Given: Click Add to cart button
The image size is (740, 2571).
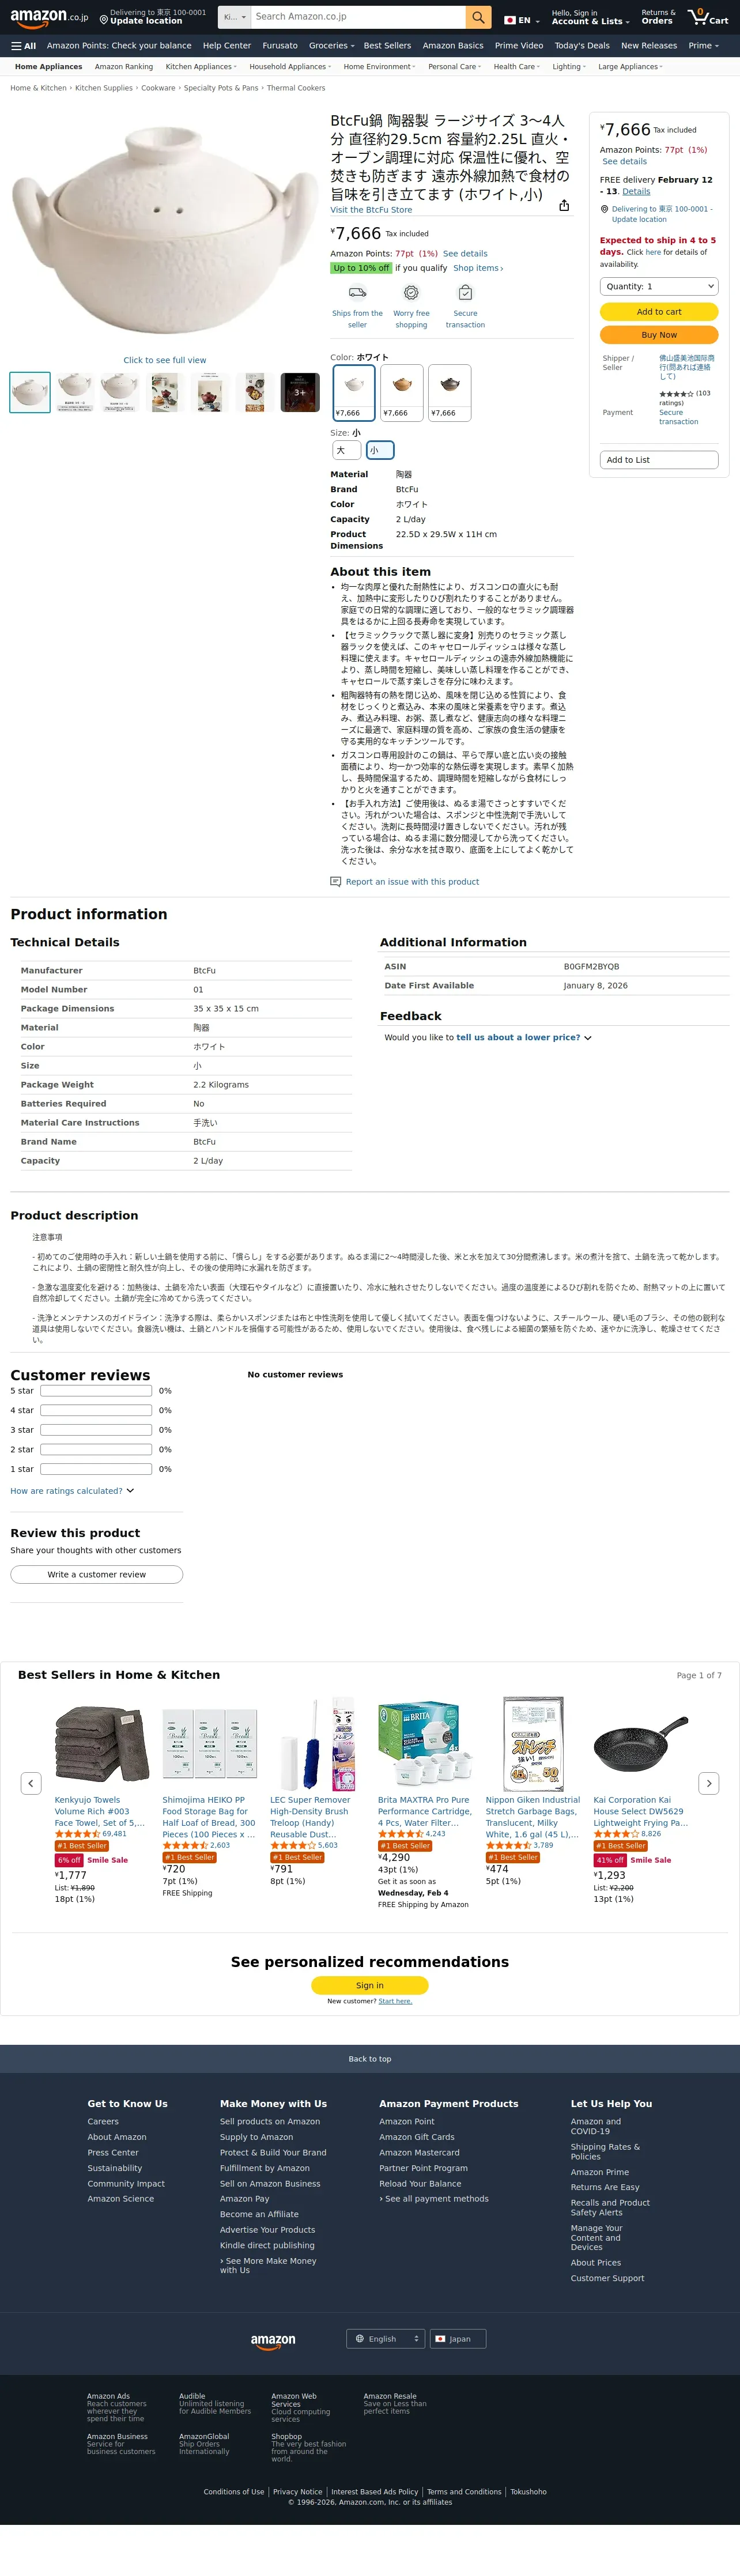Looking at the screenshot, I should tap(659, 311).
